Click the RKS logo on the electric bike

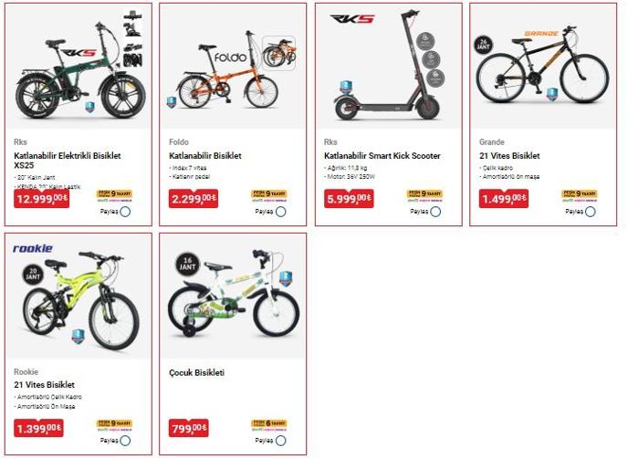click(78, 53)
